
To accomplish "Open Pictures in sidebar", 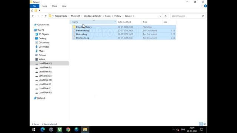I will [42, 55].
